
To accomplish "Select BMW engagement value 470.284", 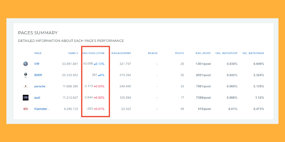I will point(125,75).
